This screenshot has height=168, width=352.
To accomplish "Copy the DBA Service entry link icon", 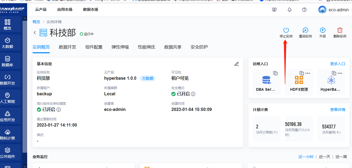I will [x=275, y=73].
